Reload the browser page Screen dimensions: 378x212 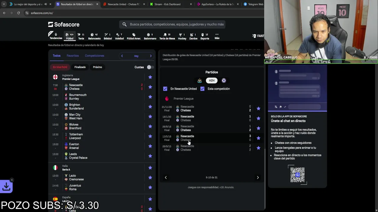[18, 13]
